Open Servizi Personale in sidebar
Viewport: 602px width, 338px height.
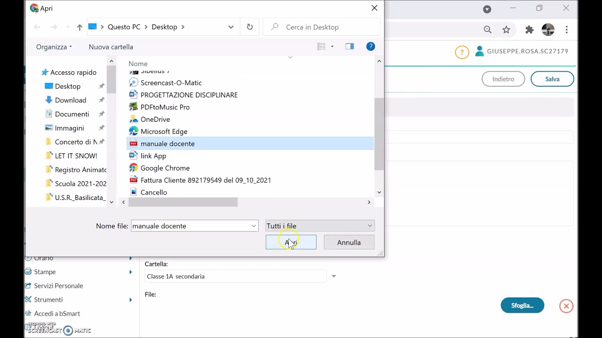58,285
